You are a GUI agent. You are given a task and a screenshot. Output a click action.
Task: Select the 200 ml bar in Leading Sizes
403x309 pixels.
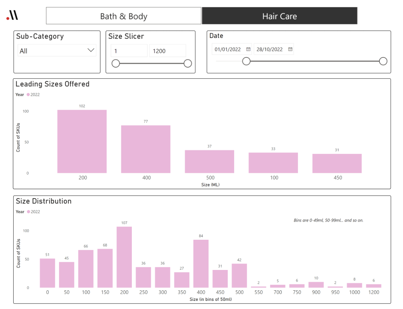82,142
